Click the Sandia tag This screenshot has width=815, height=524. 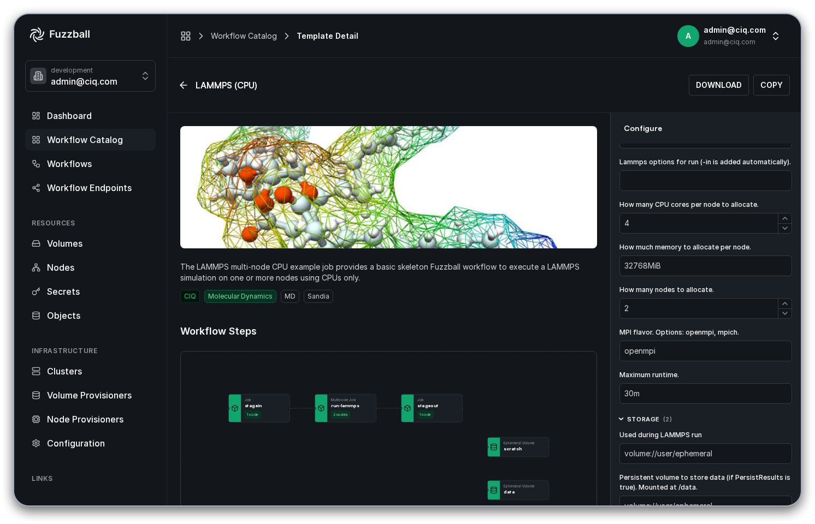(x=318, y=296)
